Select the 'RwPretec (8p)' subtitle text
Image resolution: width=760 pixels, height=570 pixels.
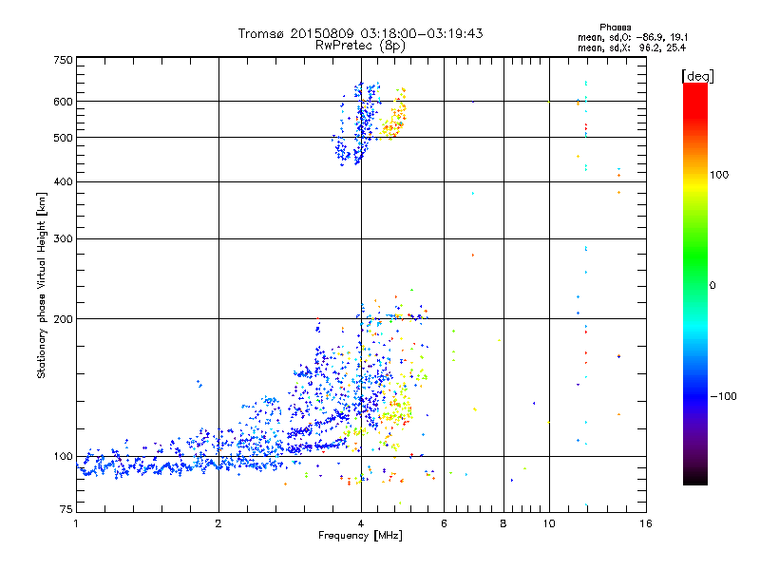coord(360,46)
